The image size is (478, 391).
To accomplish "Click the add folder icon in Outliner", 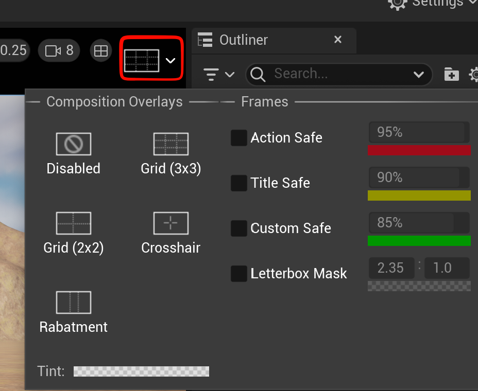I will [x=451, y=75].
